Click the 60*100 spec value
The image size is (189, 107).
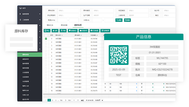tap(162, 64)
